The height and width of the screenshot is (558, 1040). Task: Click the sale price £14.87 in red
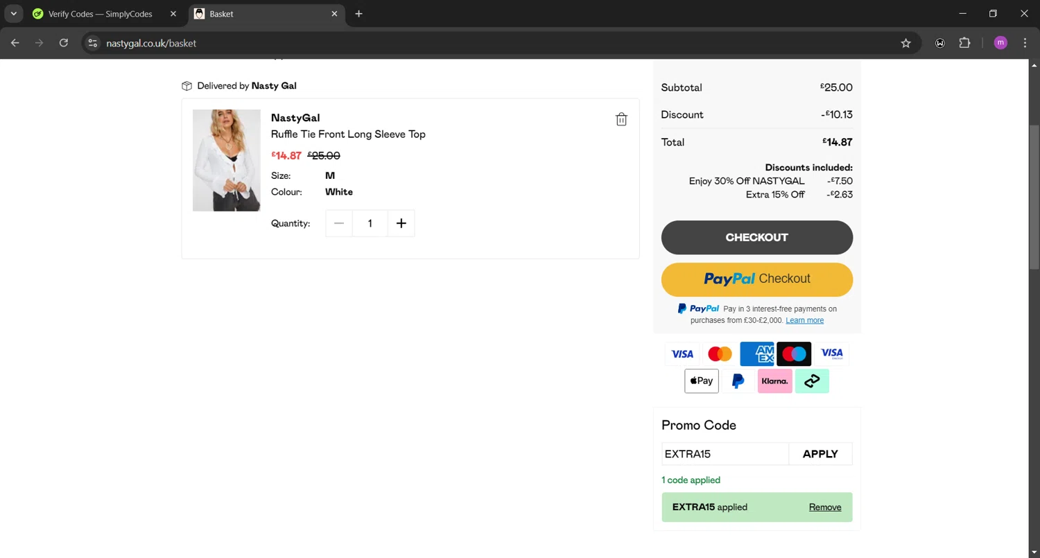click(x=286, y=155)
